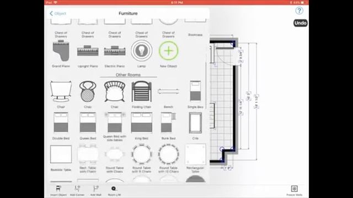Viewport: 353px width, 198px height.
Task: Insert the King Bed object
Action: pyautogui.click(x=142, y=123)
